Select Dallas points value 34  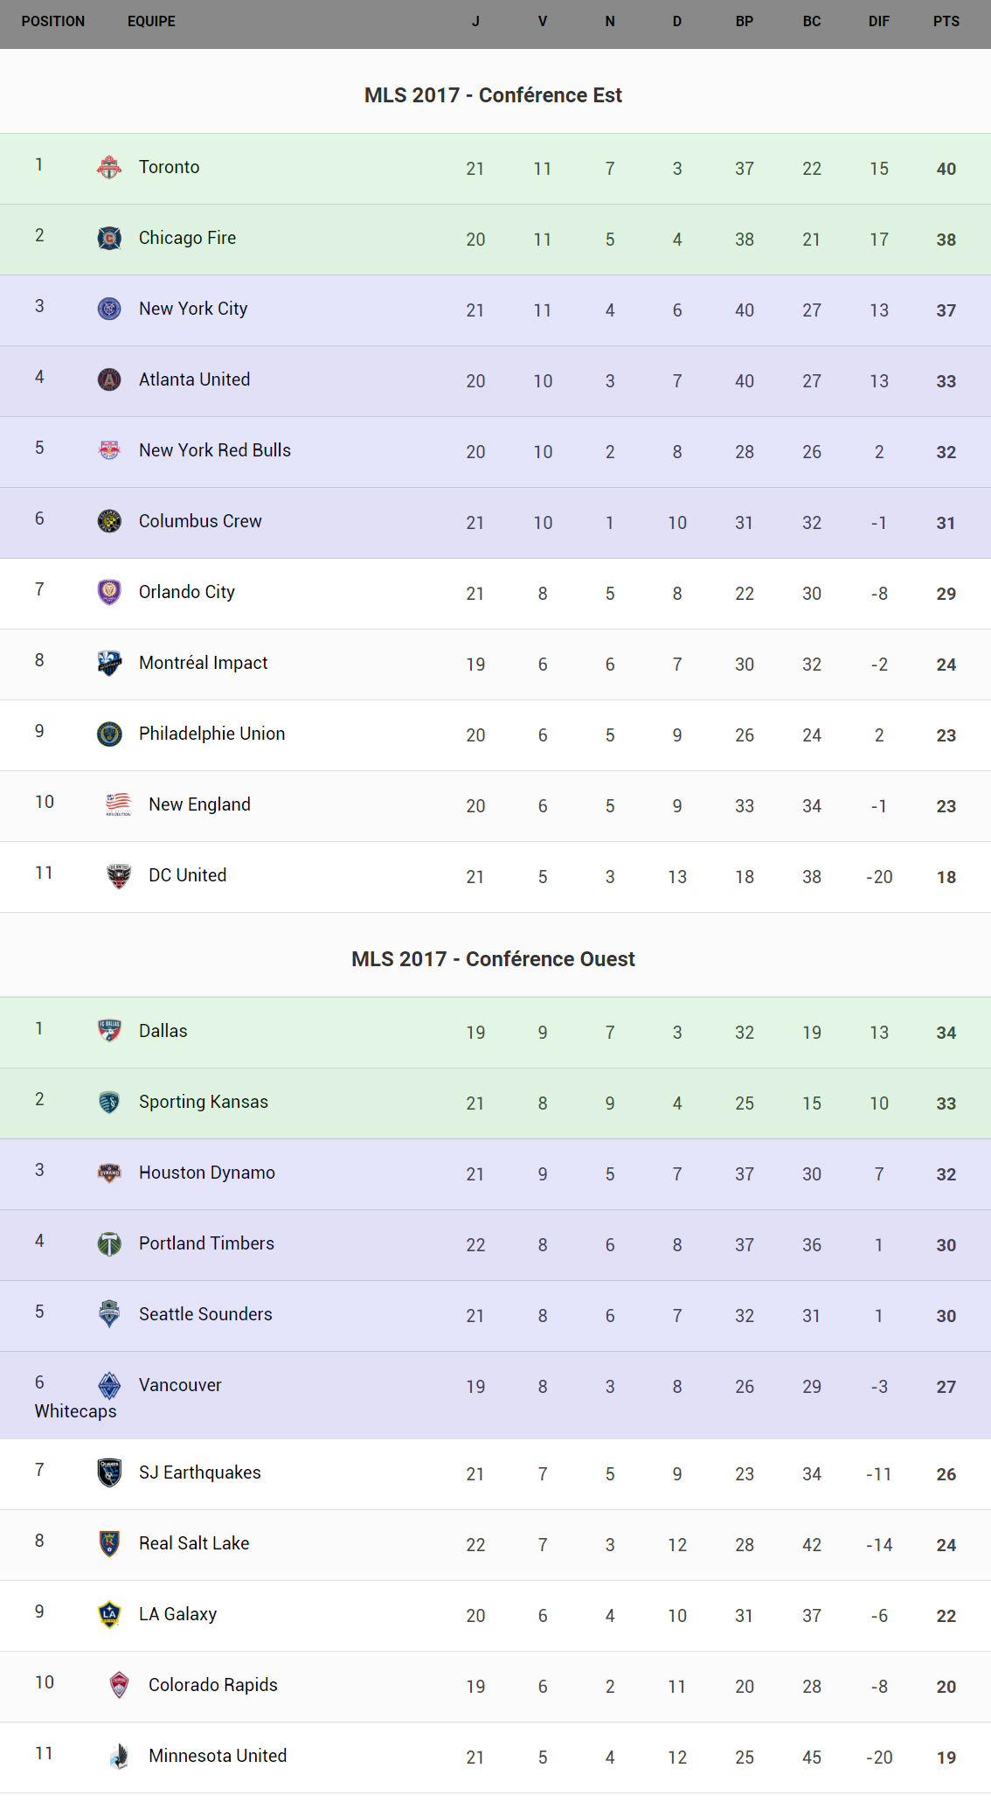pyautogui.click(x=946, y=1033)
